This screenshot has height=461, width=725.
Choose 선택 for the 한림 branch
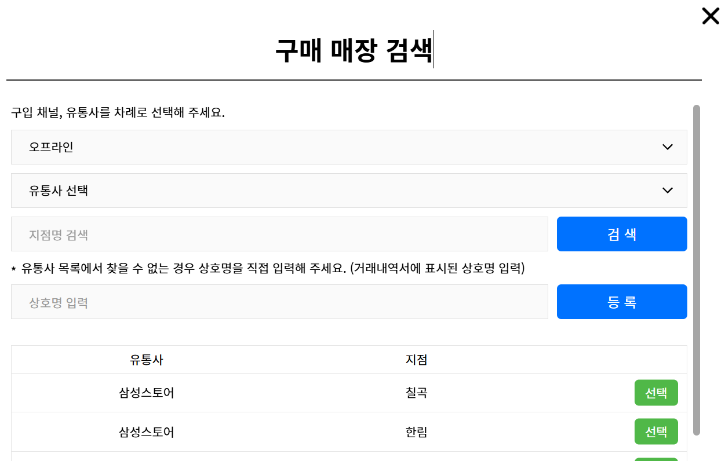point(656,431)
